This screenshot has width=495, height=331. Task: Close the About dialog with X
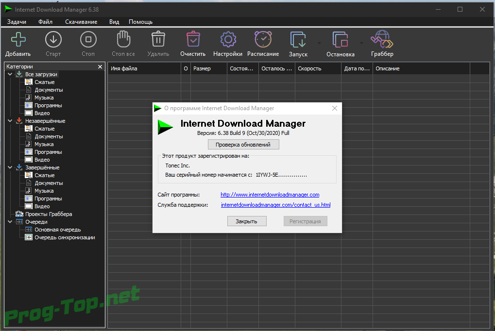[x=335, y=108]
